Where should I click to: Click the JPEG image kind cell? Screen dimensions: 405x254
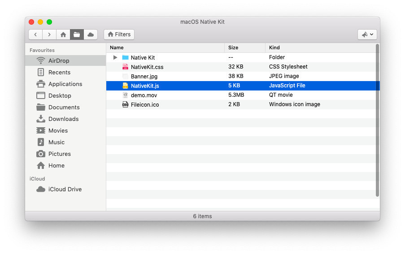click(284, 76)
